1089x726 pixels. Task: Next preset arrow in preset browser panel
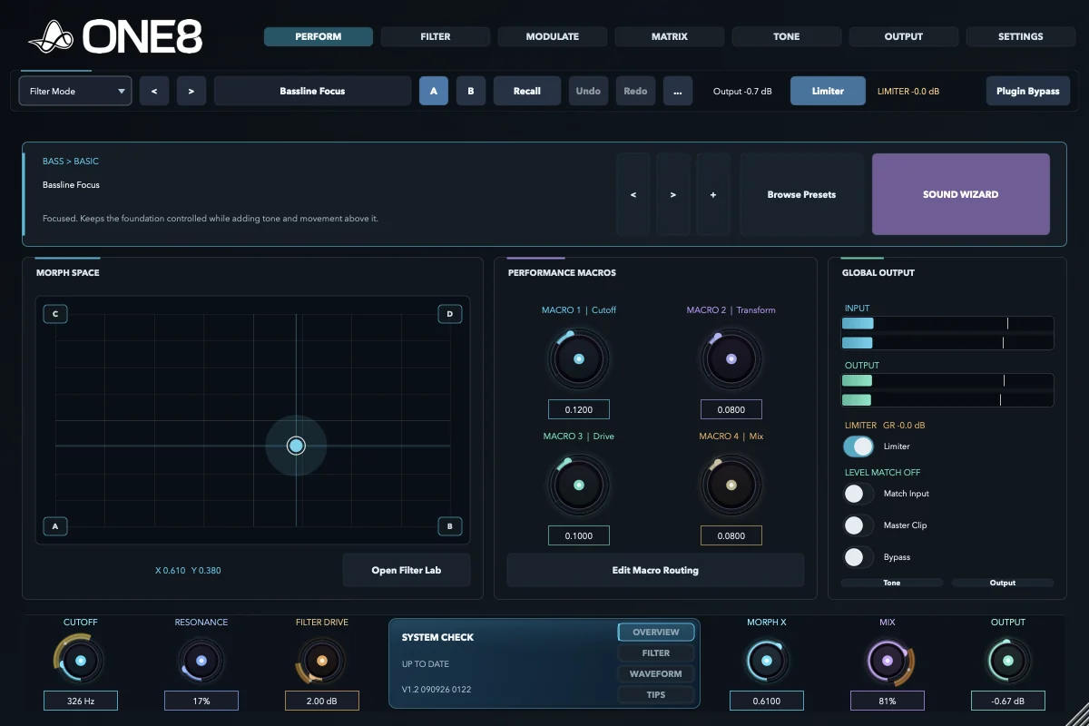point(673,194)
